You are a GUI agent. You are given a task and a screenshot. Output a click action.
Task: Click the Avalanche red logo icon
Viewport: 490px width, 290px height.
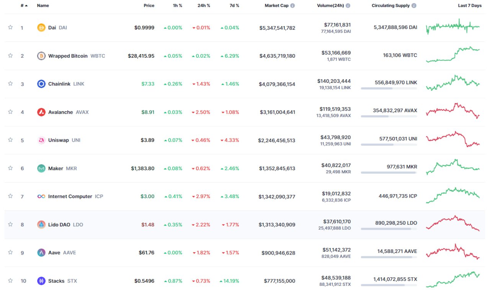[41, 112]
